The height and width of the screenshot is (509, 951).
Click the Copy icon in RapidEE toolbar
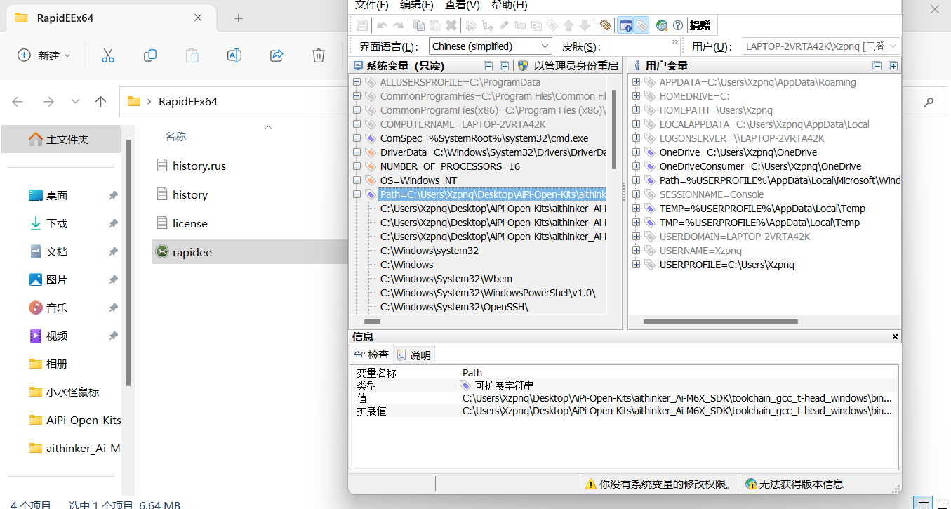pyautogui.click(x=419, y=25)
